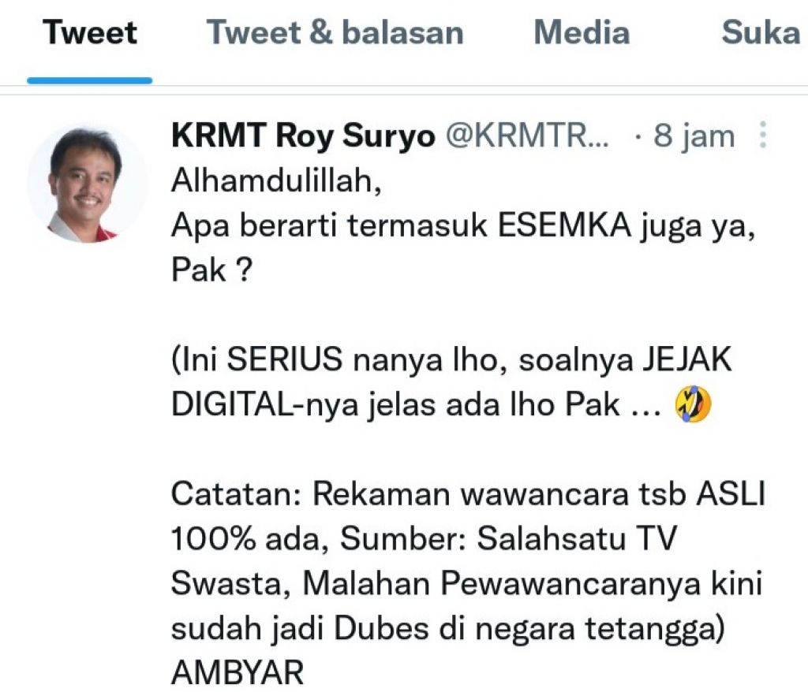
Task: Tap the rolling-on-floor laughing emoji
Action: tap(693, 404)
